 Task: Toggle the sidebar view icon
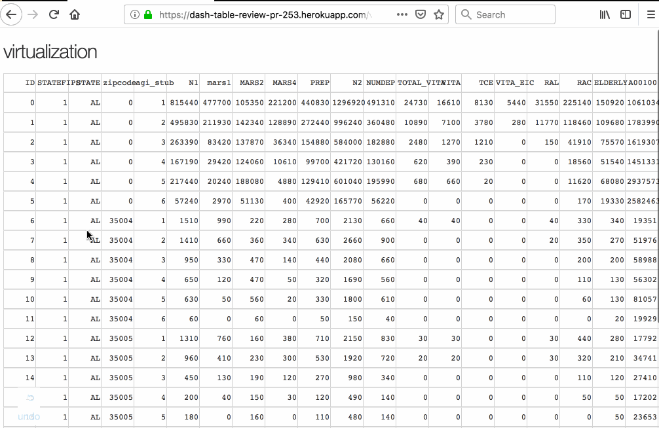[x=626, y=14]
